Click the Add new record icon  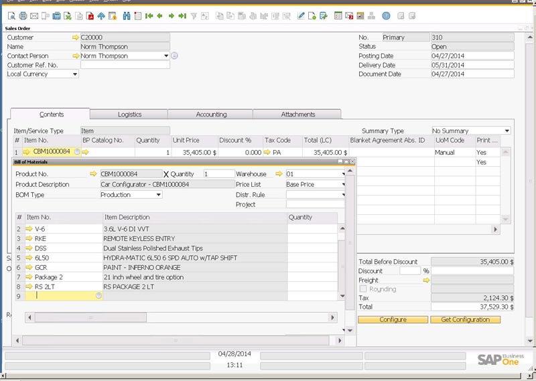[138, 15]
